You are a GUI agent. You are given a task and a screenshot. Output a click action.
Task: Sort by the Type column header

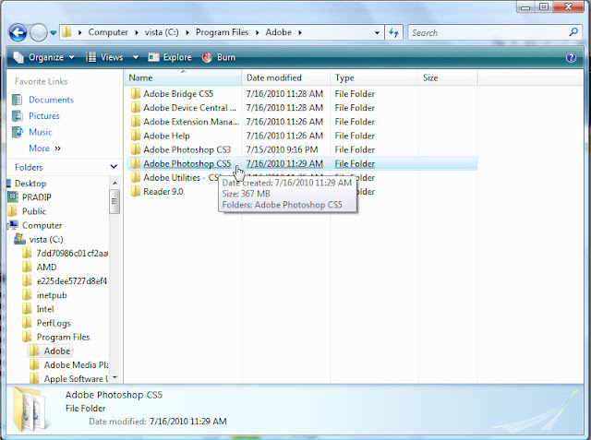point(374,77)
